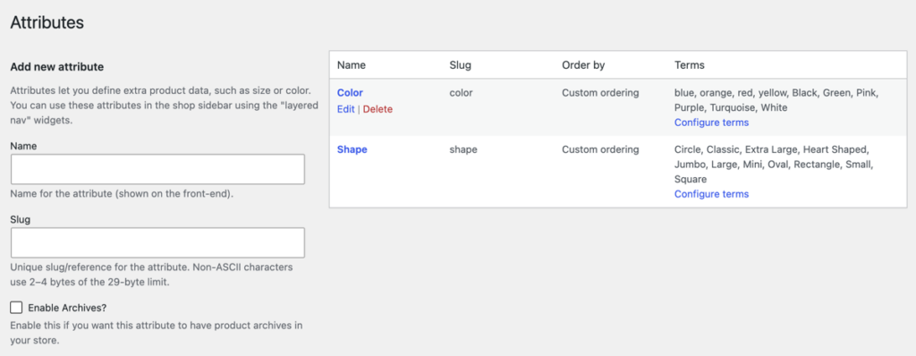Click the Shape terms list text
The image size is (916, 356).
pos(774,165)
